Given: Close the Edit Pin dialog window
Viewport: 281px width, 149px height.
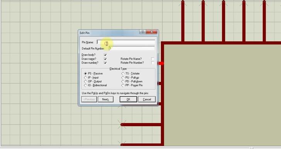Looking at the screenshot, I should 151,32.
